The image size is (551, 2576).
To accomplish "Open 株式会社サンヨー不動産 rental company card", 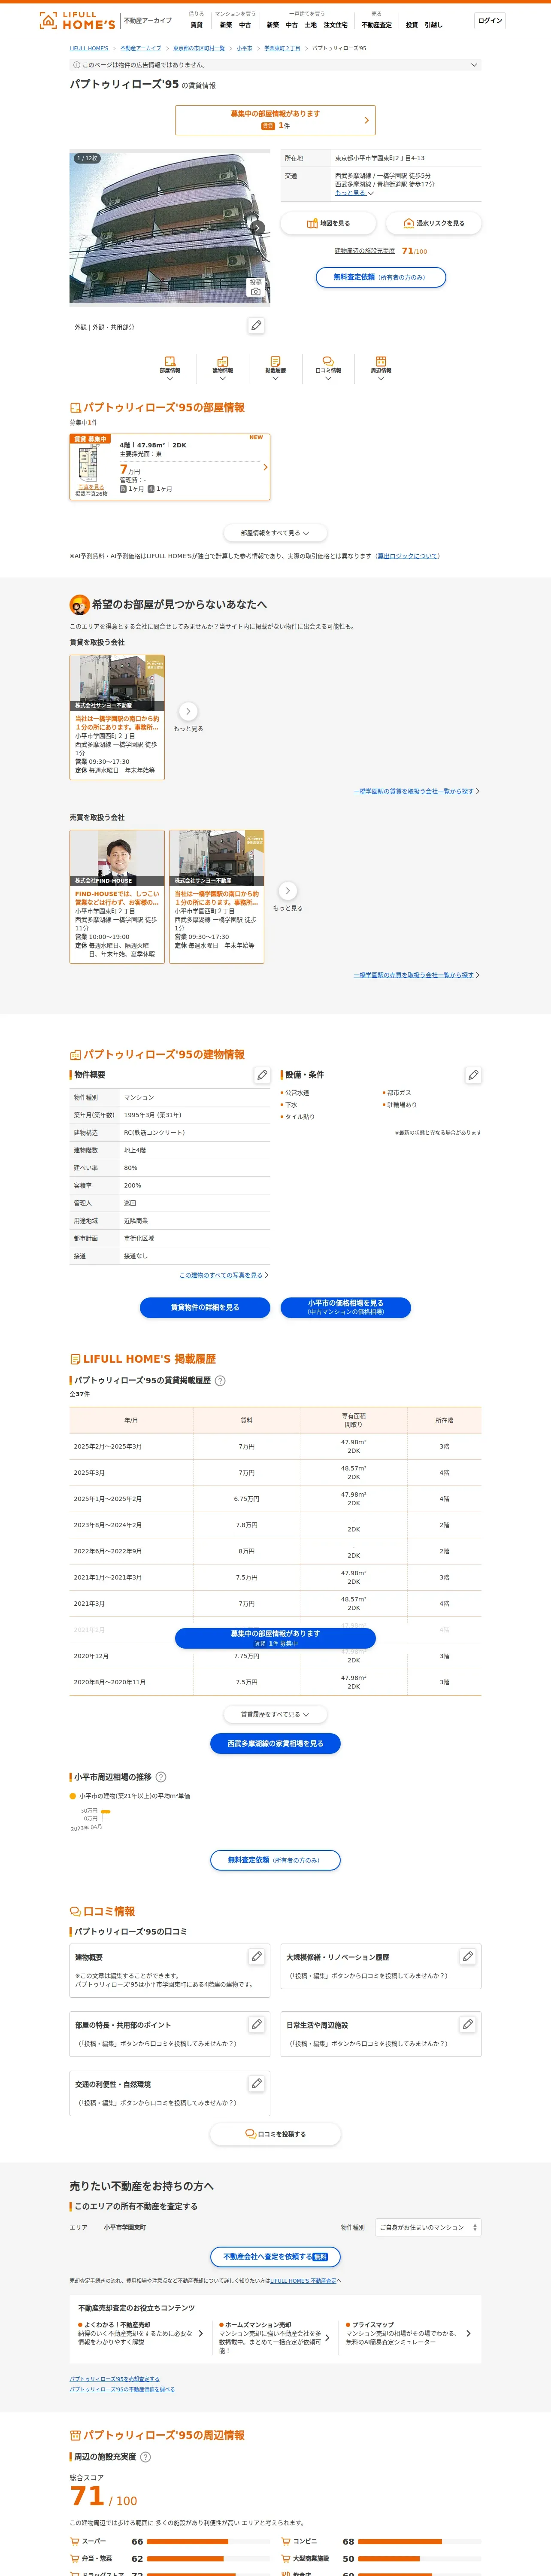I will point(117,717).
